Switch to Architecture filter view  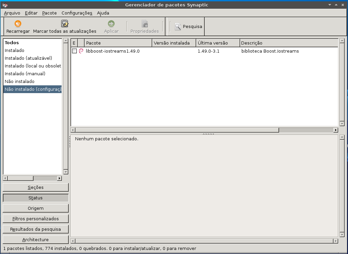coord(36,239)
